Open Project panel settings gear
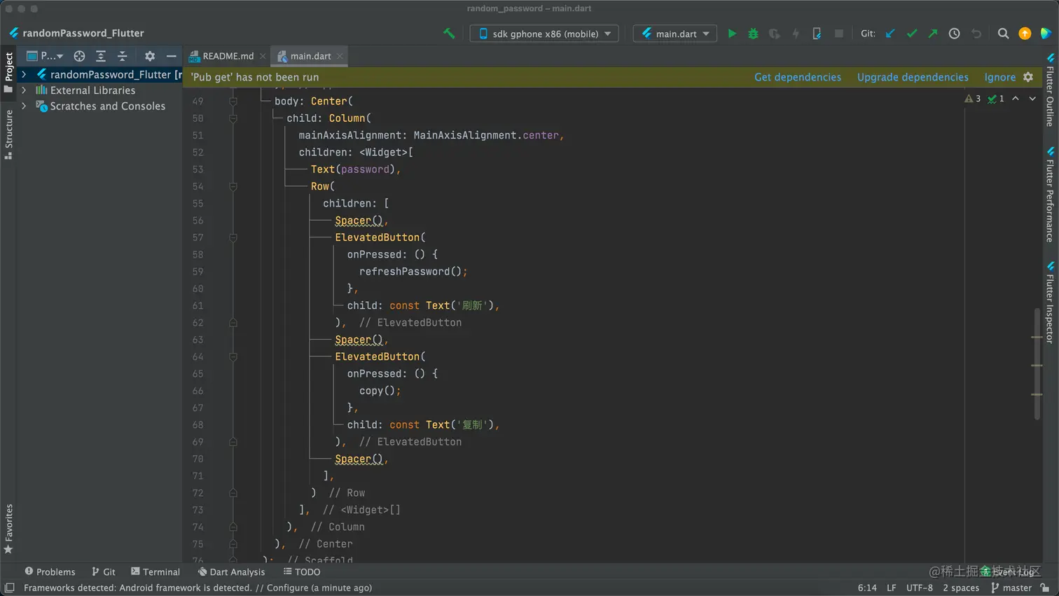Viewport: 1059px width, 596px height. pyautogui.click(x=150, y=56)
